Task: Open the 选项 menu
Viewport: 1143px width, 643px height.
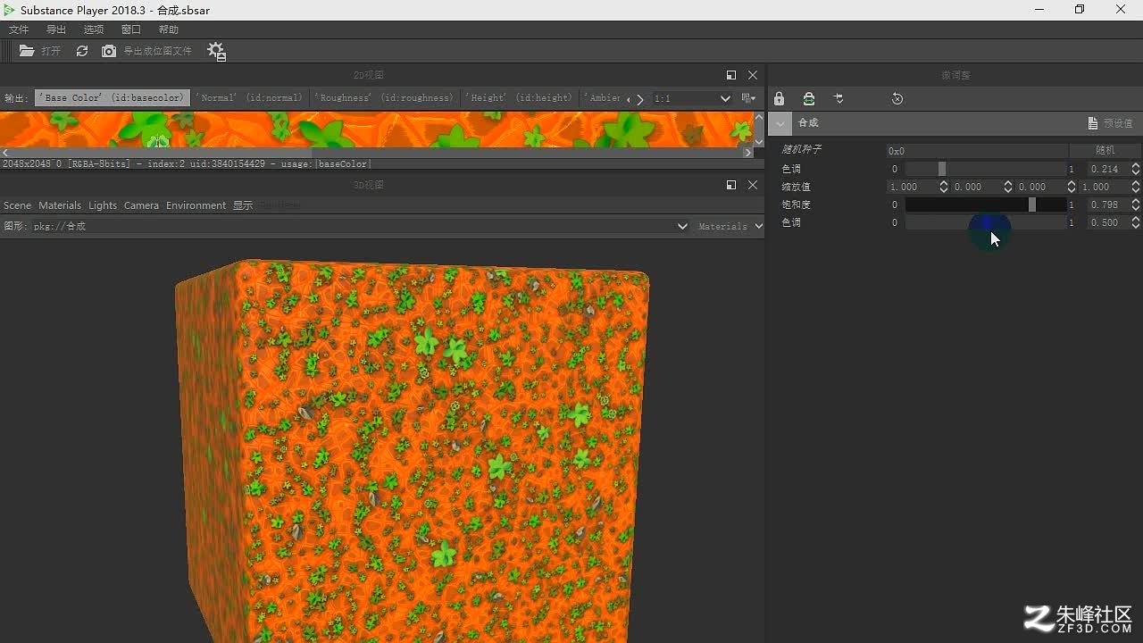Action: click(94, 29)
